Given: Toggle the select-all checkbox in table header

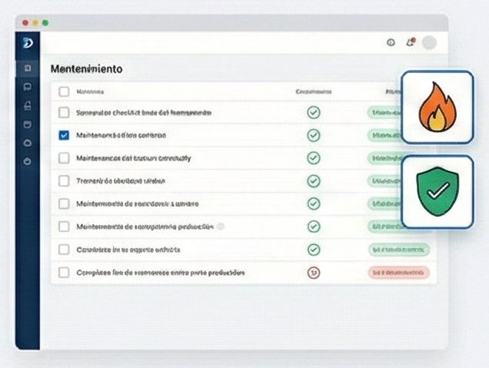Looking at the screenshot, I should 64,91.
